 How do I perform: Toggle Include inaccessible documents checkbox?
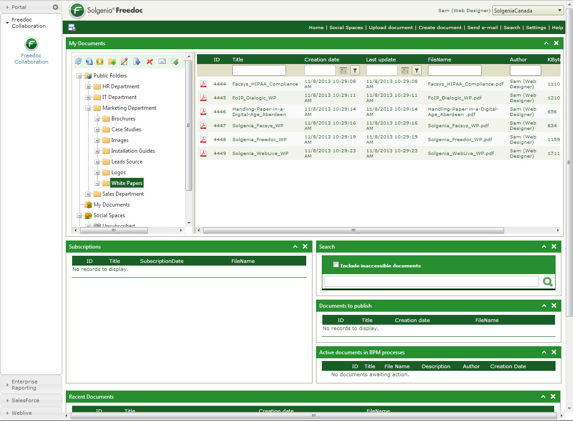click(336, 265)
